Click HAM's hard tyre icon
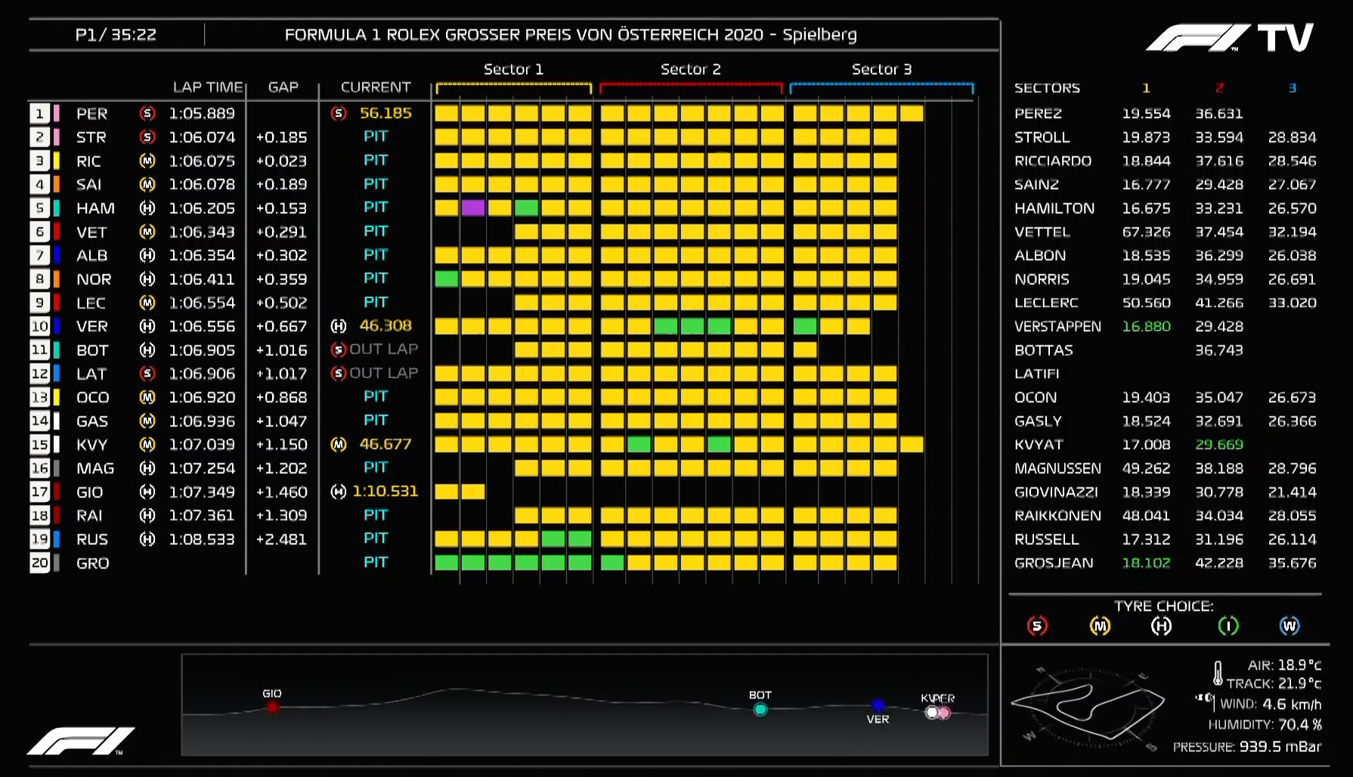 coord(147,208)
